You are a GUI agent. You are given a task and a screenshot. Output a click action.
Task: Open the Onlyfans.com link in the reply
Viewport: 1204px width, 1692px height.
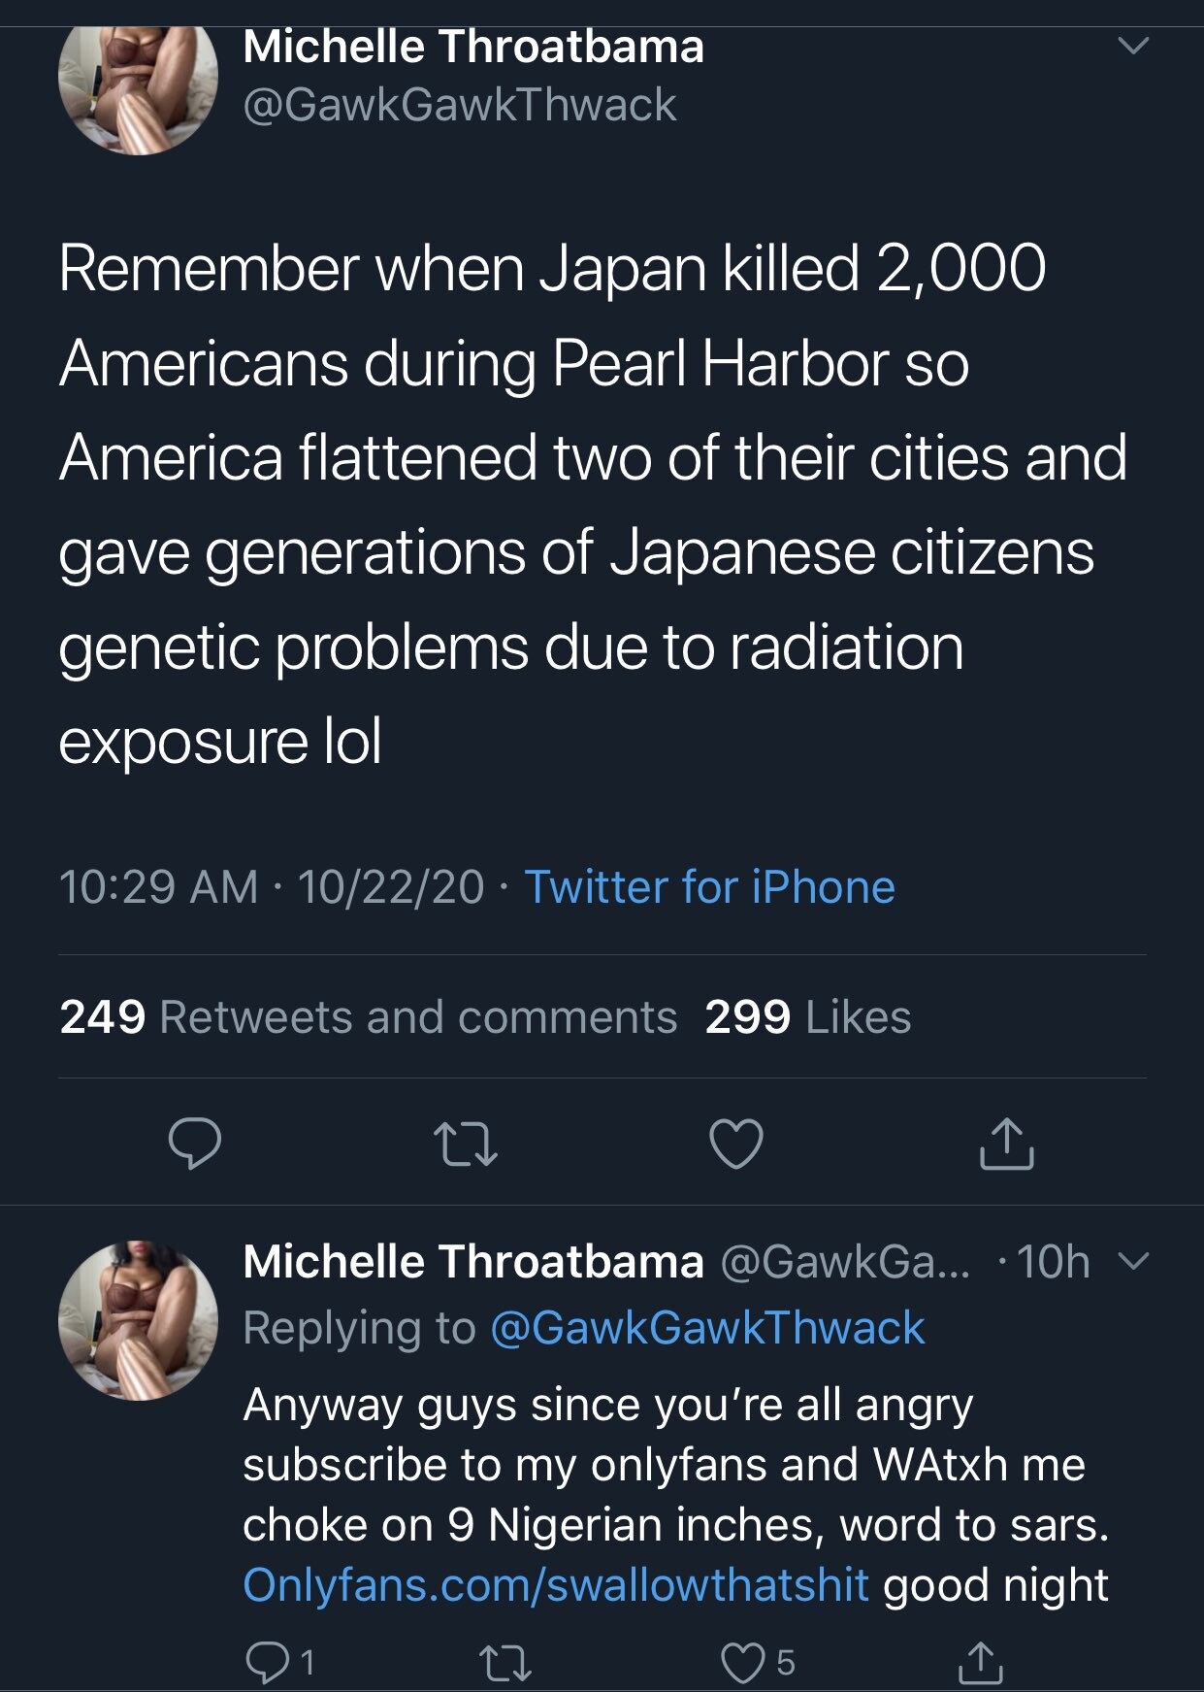point(555,1584)
